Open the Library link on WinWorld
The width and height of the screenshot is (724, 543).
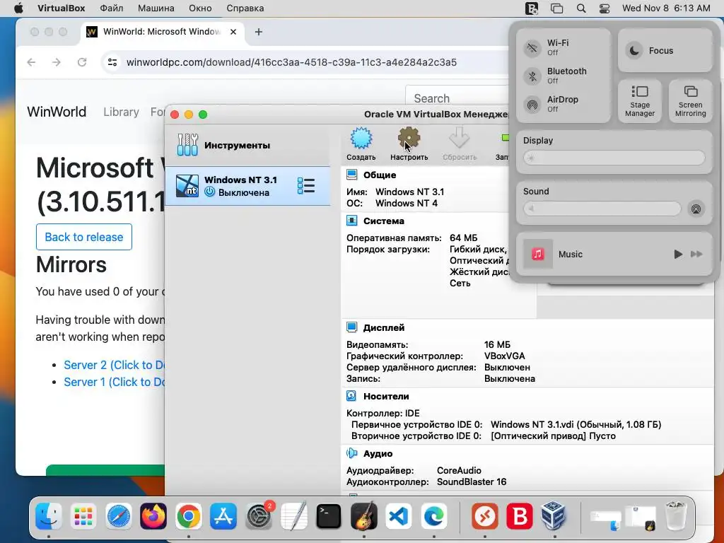121,112
